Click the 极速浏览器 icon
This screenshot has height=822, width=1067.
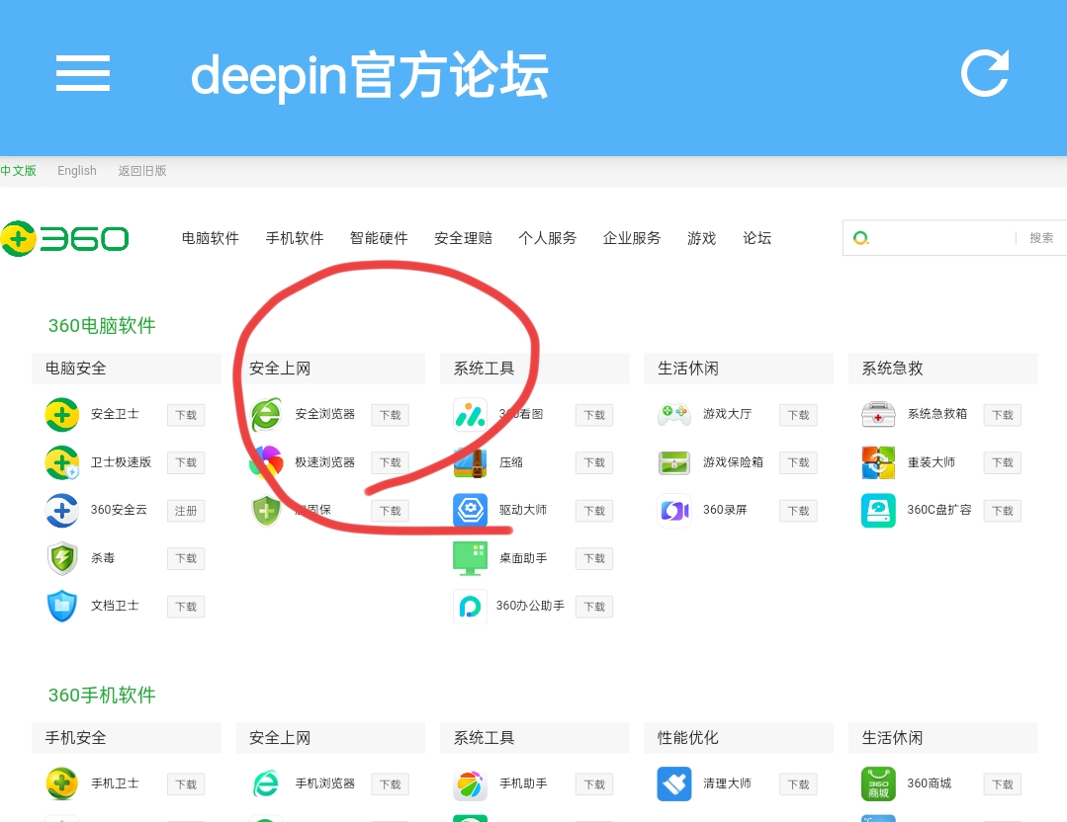266,462
